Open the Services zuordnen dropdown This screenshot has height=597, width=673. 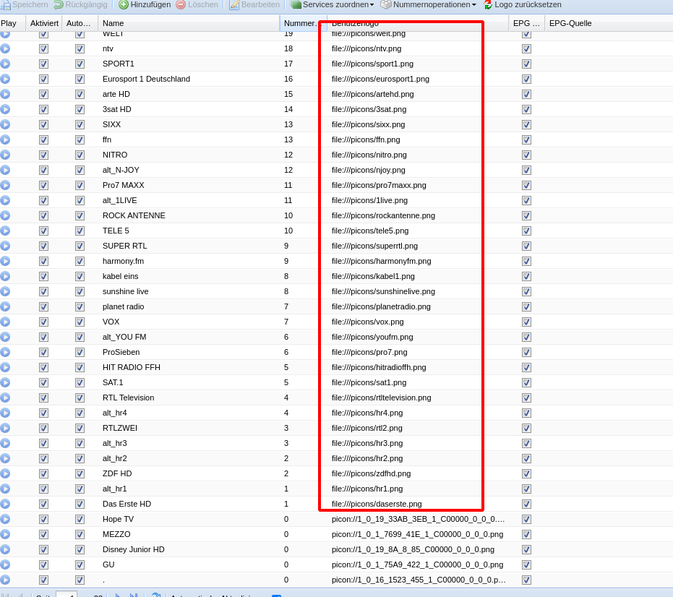coord(333,5)
